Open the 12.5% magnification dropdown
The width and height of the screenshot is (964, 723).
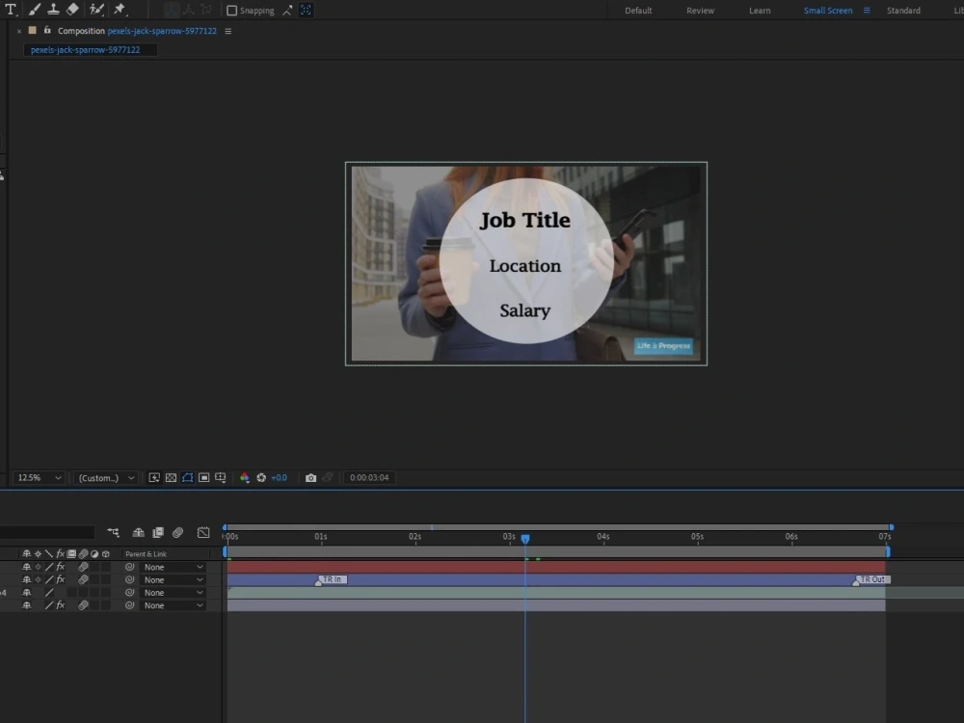point(39,478)
